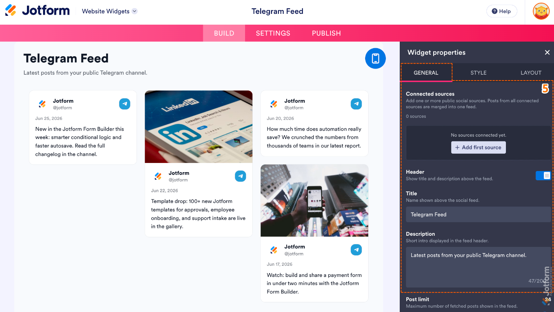Click Jotform avatar on Jun 25 post
The image size is (554, 312).
[x=42, y=104]
